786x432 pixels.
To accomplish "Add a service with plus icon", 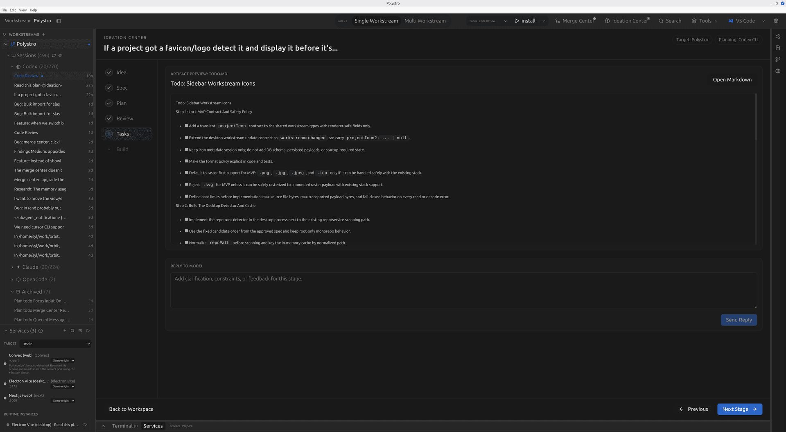I will 64,330.
